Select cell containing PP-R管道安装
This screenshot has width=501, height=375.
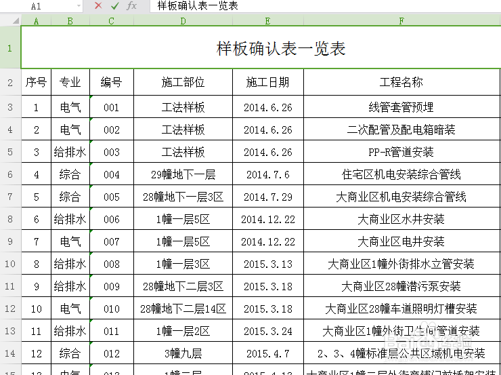point(401,152)
